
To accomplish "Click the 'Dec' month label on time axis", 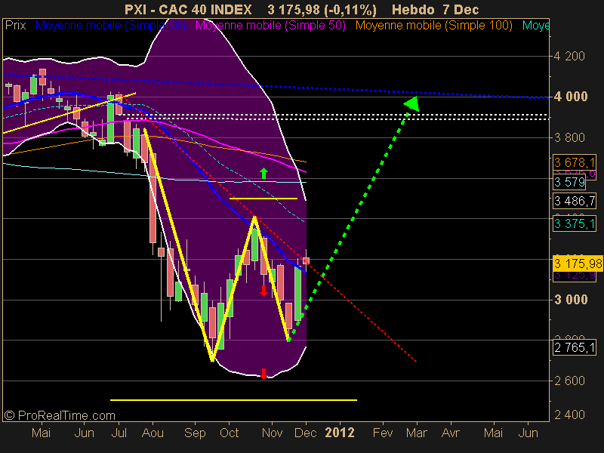I will (306, 433).
